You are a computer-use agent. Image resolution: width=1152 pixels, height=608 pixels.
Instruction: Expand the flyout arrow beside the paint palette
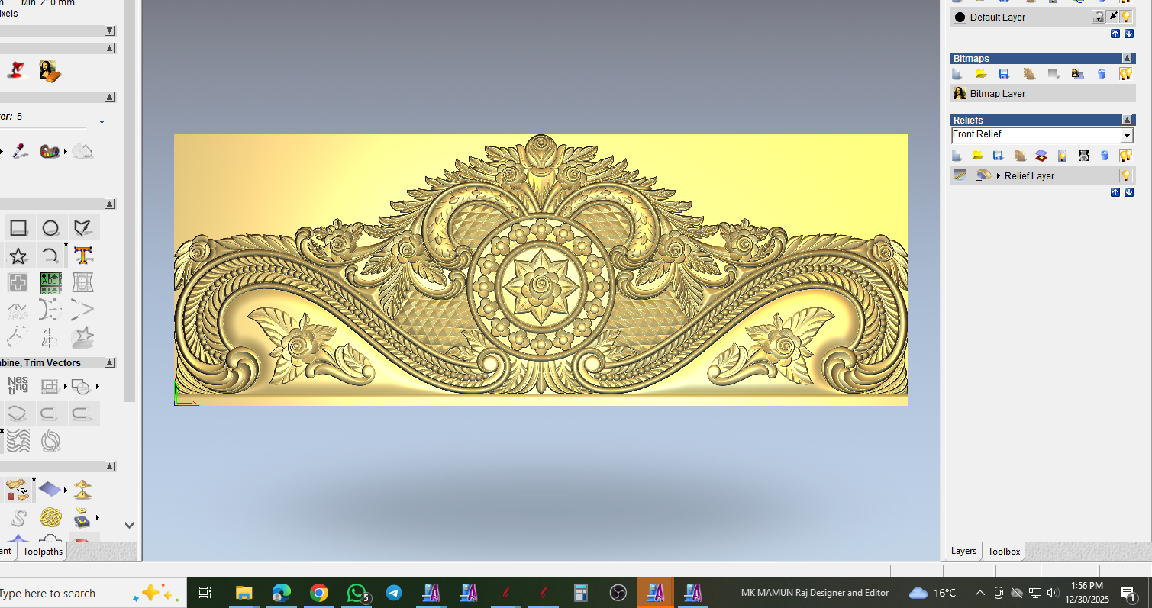tap(66, 152)
